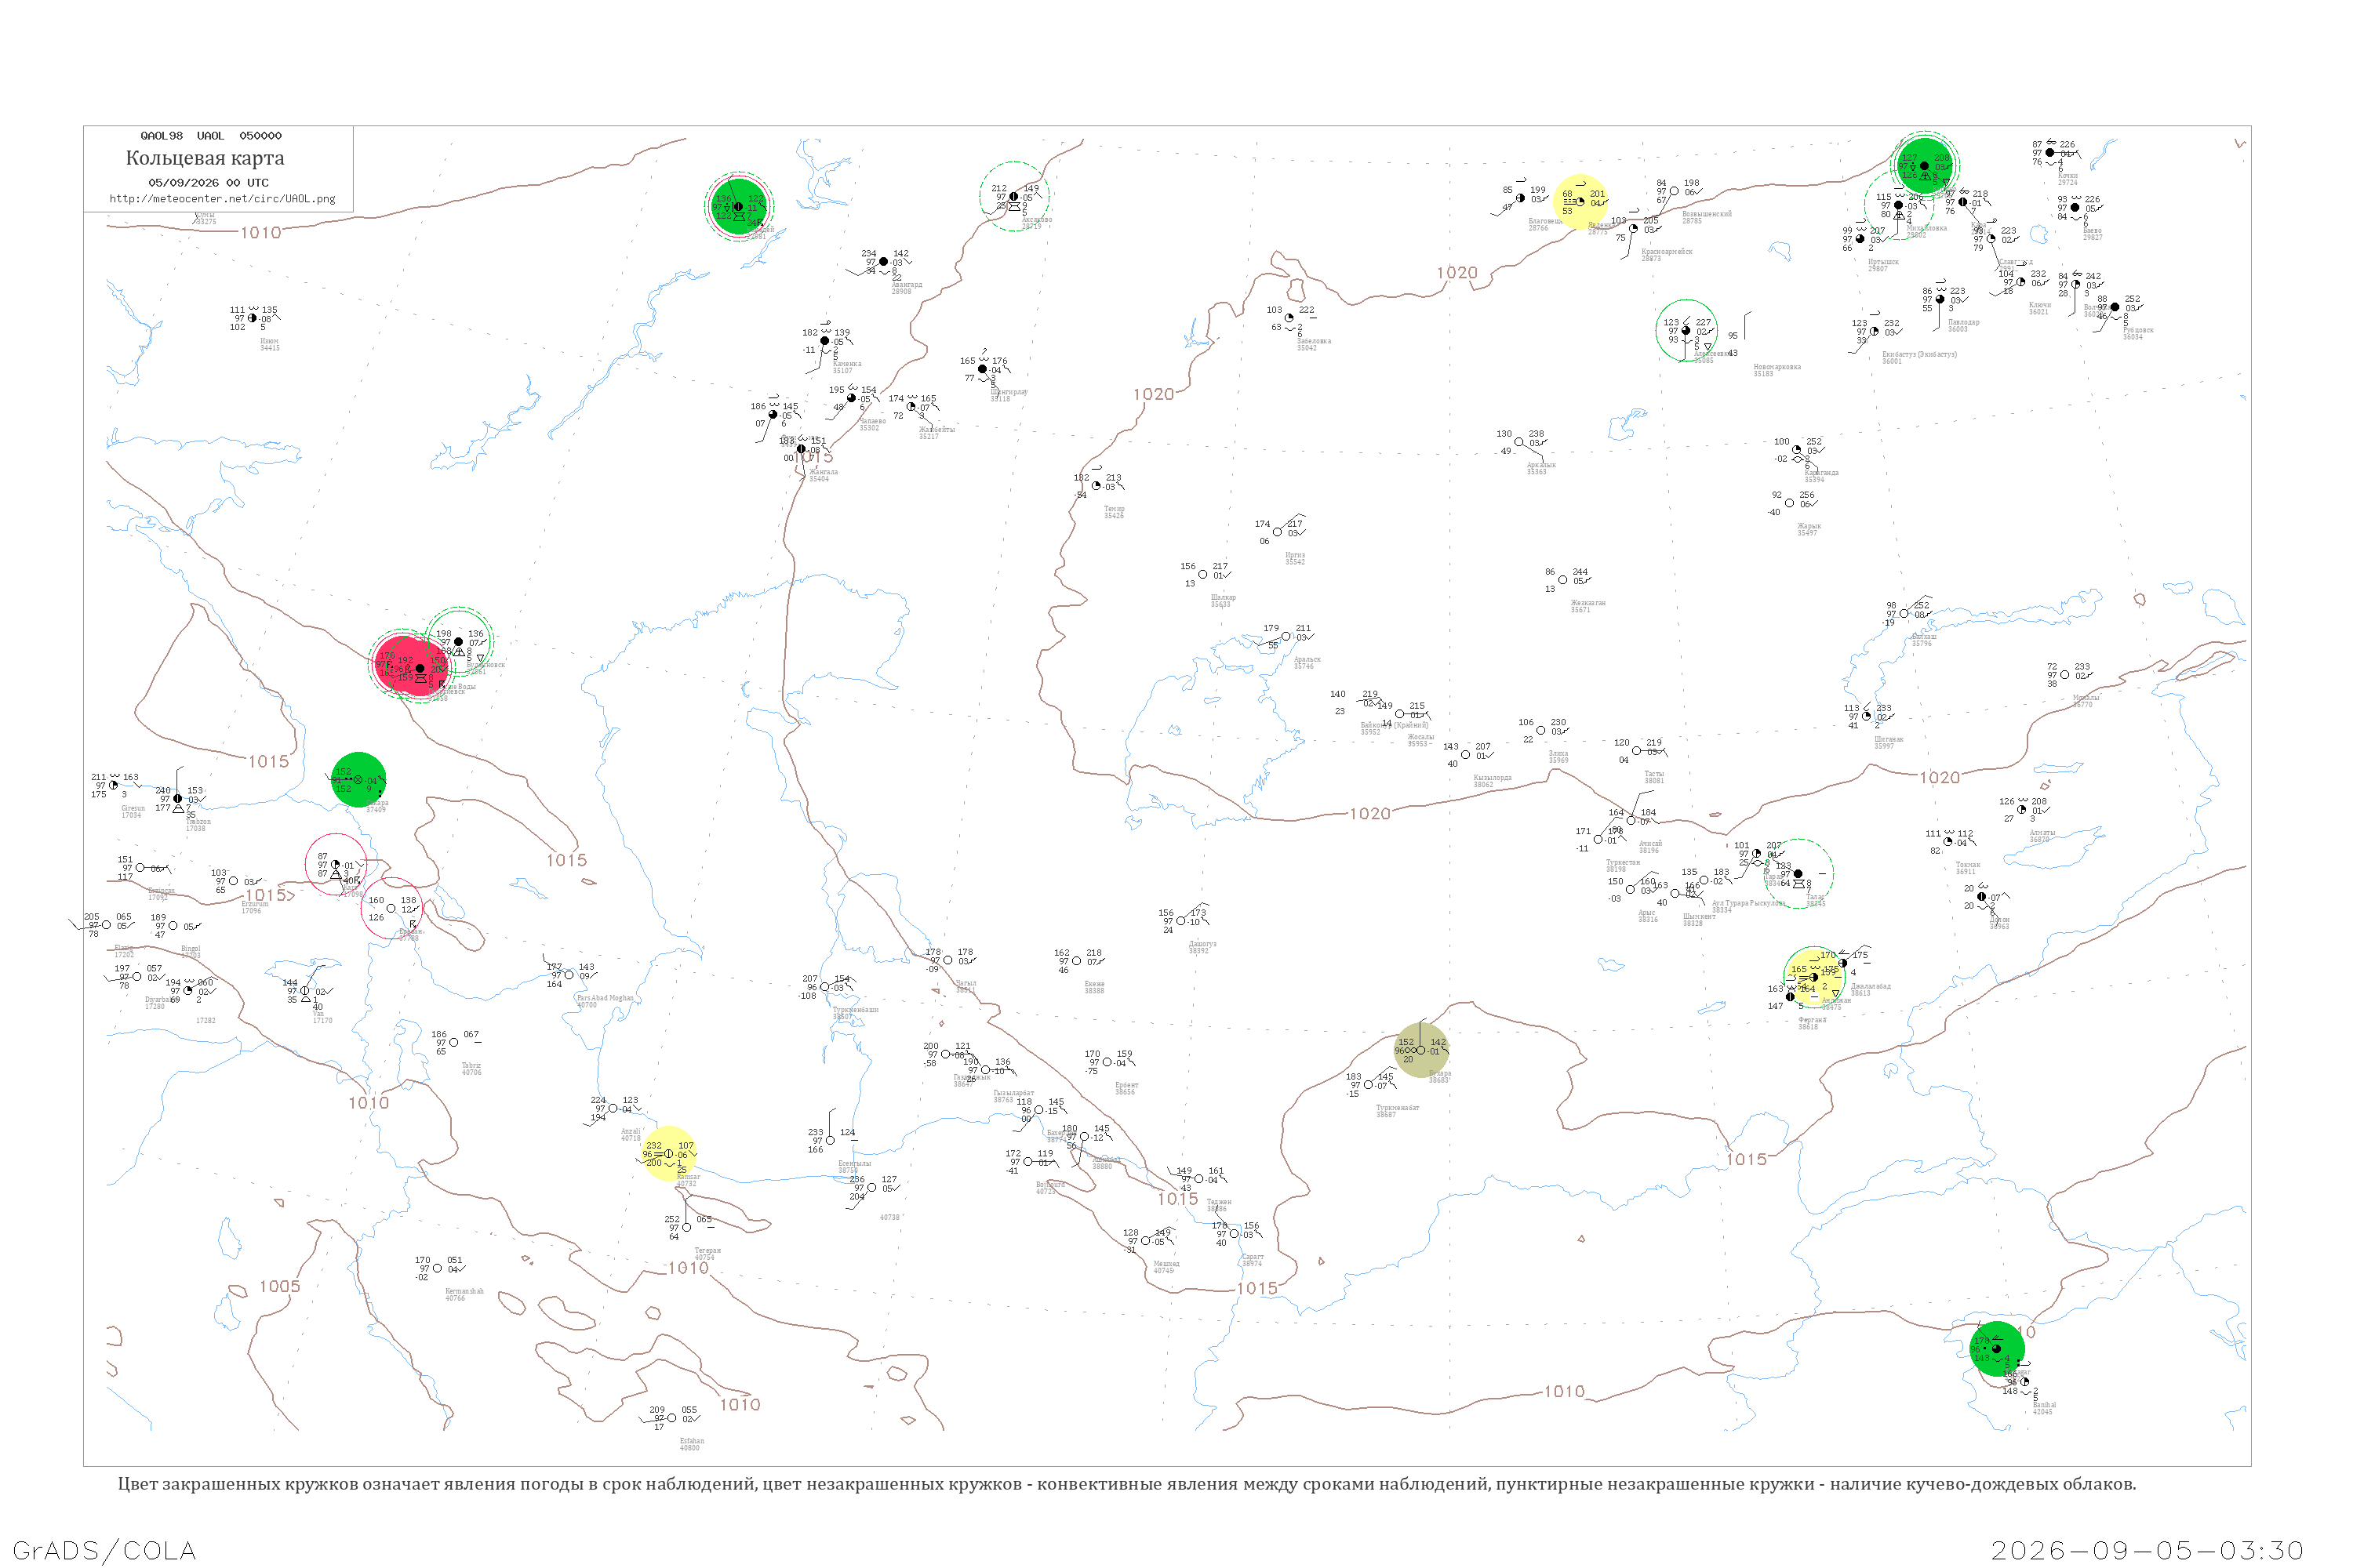This screenshot has width=2353, height=1568.
Task: Select the yellow circle at the top near Благовещенка
Action: click(x=1580, y=201)
